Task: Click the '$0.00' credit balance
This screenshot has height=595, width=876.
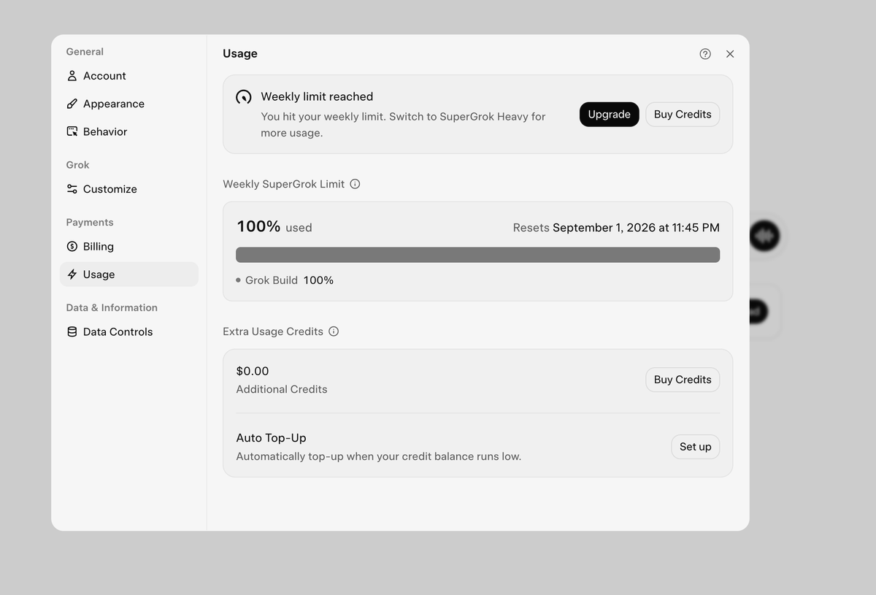Action: [x=253, y=371]
